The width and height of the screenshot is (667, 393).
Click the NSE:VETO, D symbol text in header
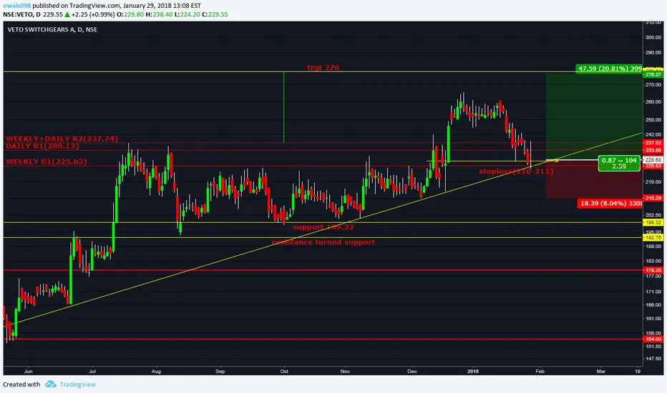tap(21, 14)
